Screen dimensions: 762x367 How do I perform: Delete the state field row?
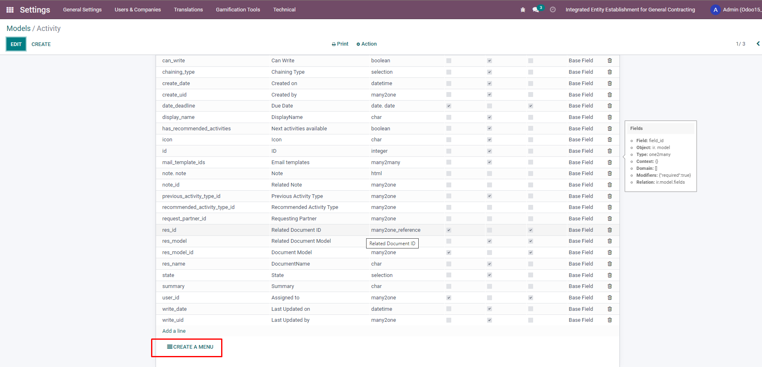(x=610, y=275)
